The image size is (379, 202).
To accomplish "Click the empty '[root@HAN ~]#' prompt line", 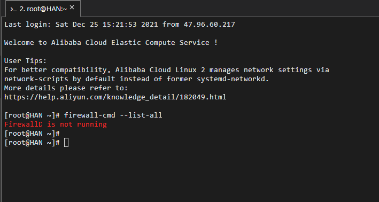I will [32, 134].
